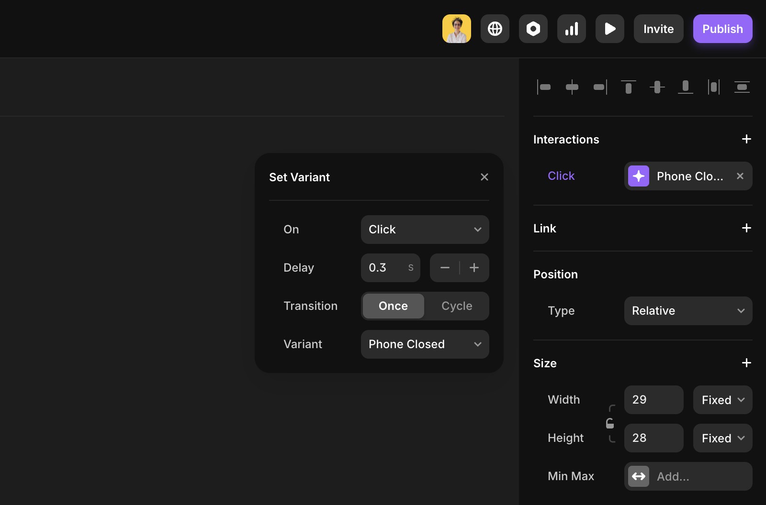
Task: Edit the Width value field 29
Action: pos(654,400)
